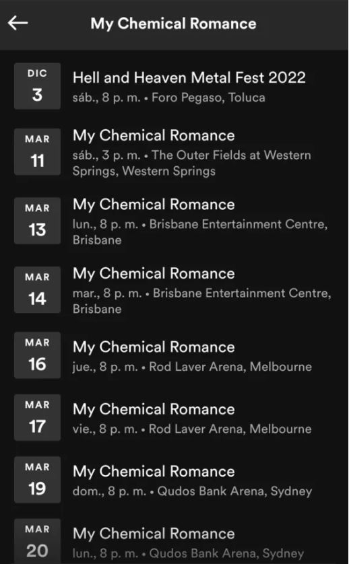Open Hell and Heaven Metal Fest 2022 event
Viewport: 349px width, 564px height.
tap(174, 86)
